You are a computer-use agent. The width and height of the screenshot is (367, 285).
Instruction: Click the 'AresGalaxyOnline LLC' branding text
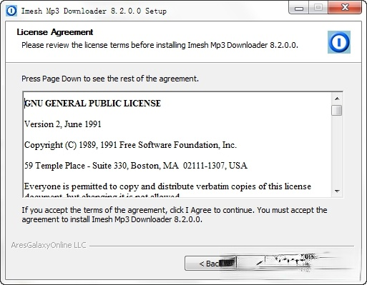tap(49, 245)
